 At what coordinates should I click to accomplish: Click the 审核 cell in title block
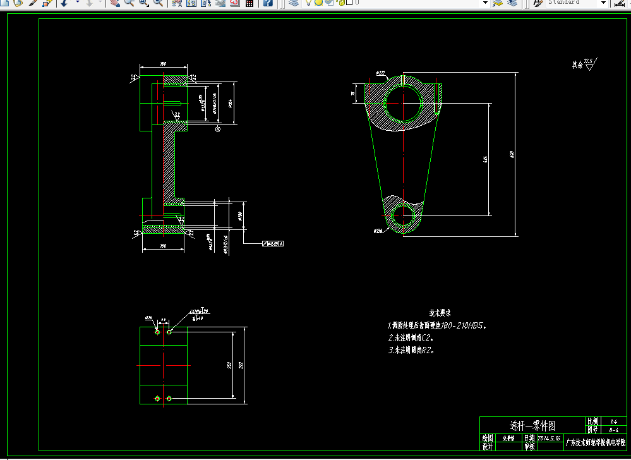529,446
